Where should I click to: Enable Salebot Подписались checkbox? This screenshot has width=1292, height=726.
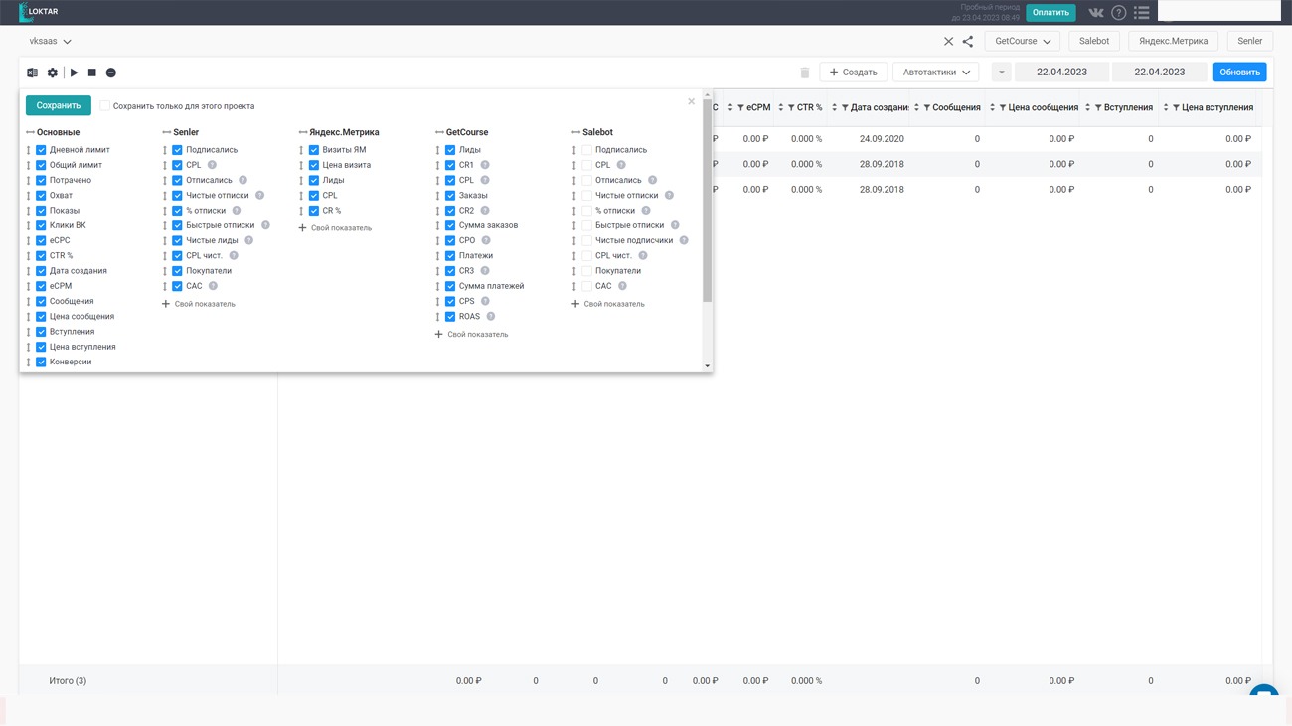pos(586,150)
